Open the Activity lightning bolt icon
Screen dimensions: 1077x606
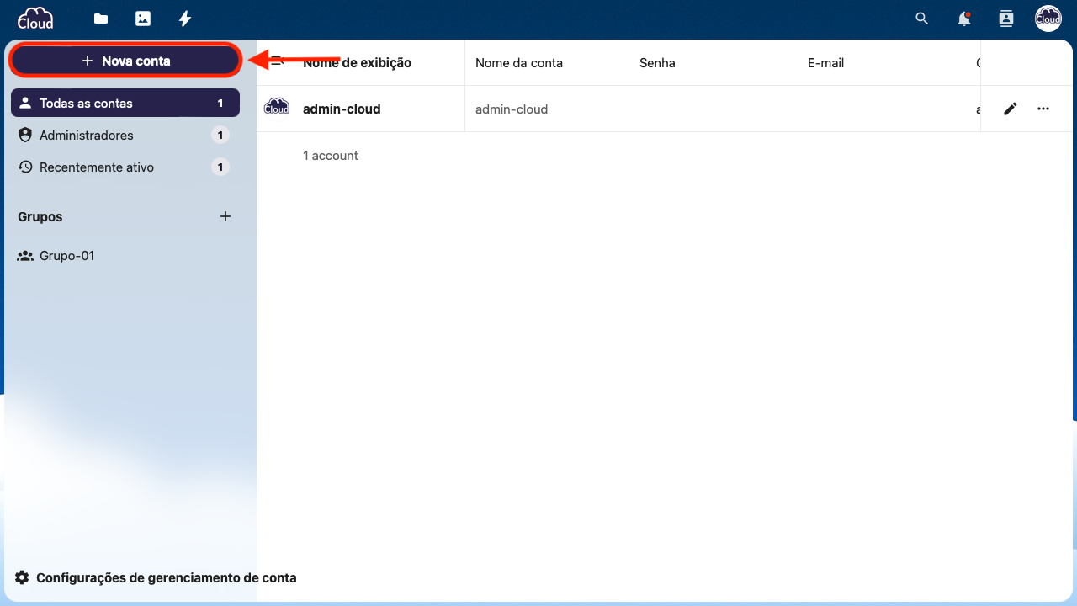[x=185, y=19]
